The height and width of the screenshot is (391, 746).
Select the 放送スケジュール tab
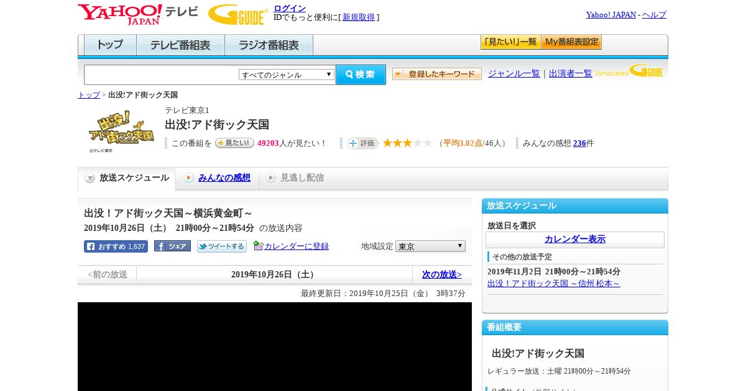[x=127, y=178]
